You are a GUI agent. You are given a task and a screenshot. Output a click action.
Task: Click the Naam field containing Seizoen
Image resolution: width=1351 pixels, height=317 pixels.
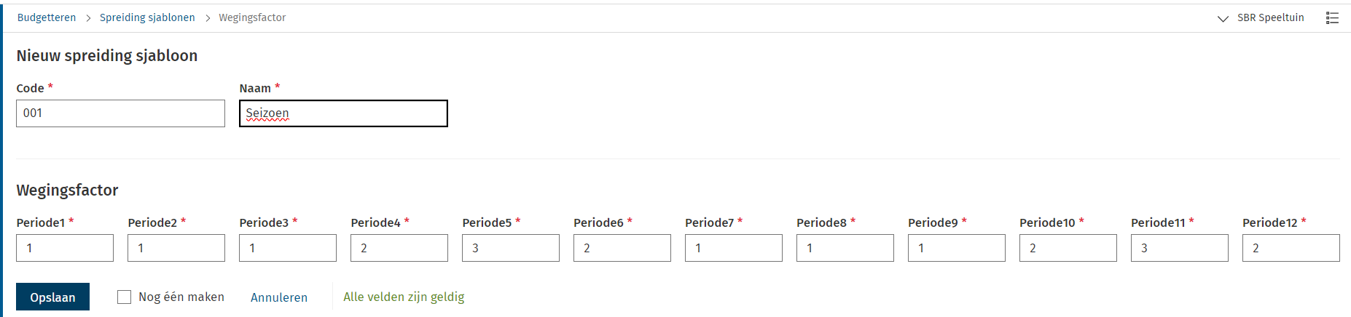tap(343, 113)
